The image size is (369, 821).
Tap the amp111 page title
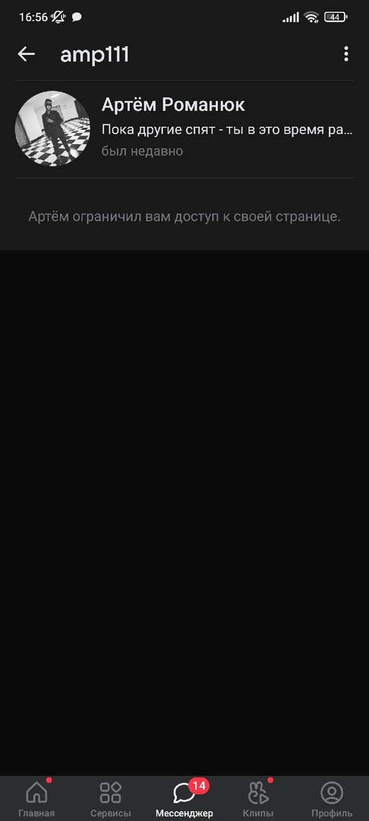pyautogui.click(x=95, y=55)
